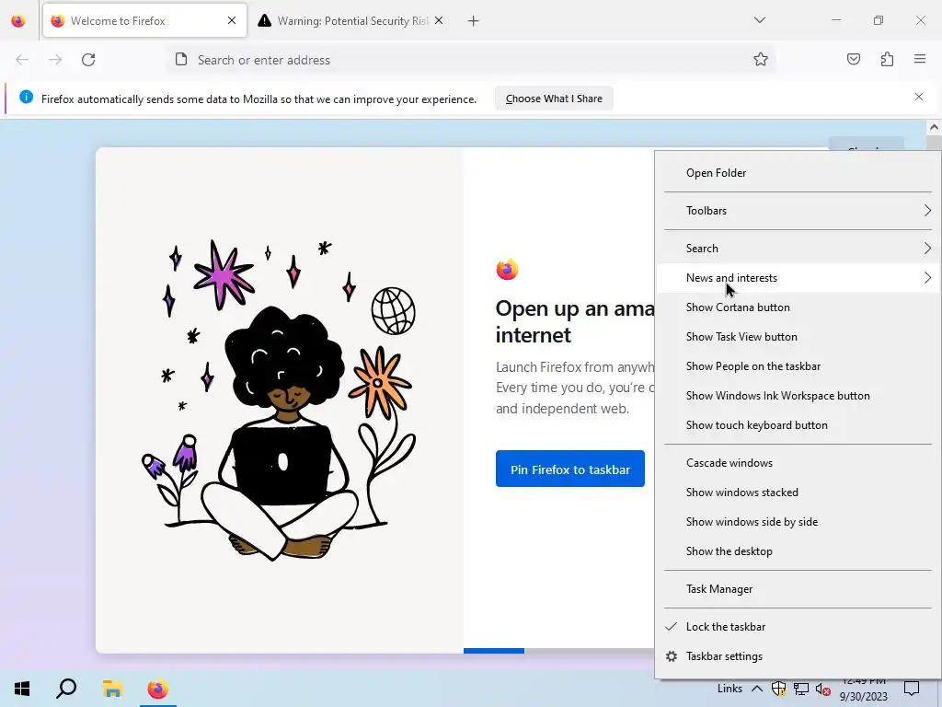The image size is (942, 707).
Task: Select Show the desktop
Action: click(x=798, y=551)
